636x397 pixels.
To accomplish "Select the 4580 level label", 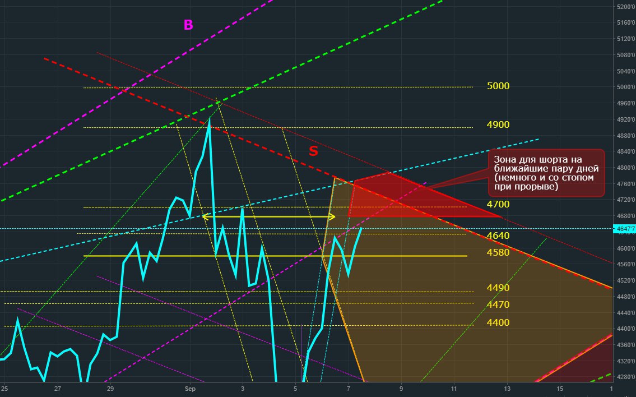I will [x=498, y=252].
